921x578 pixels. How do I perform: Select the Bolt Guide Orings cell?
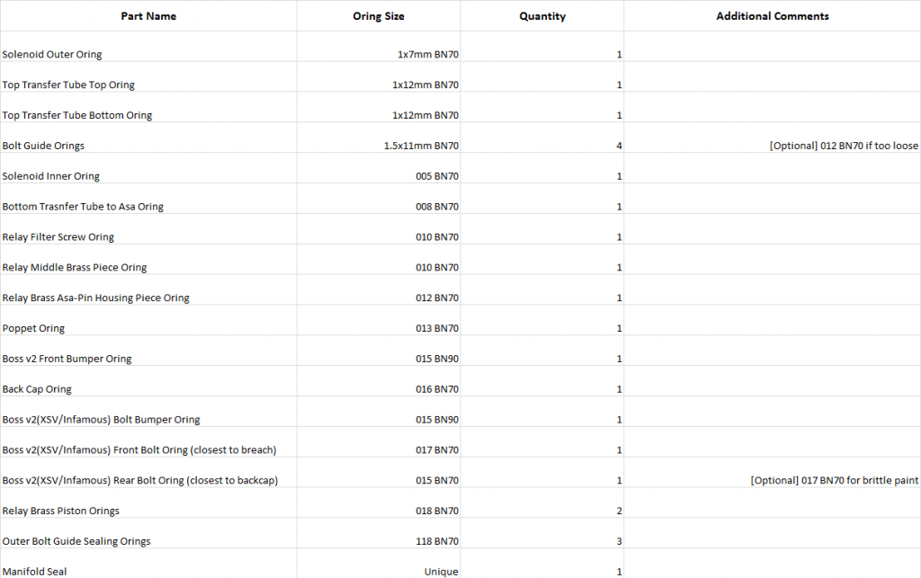pyautogui.click(x=148, y=138)
